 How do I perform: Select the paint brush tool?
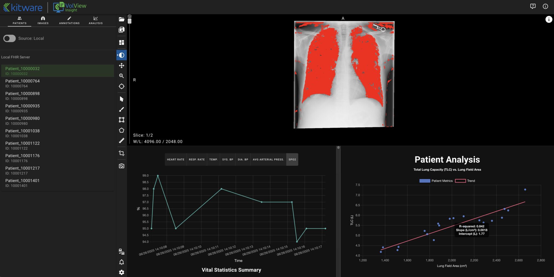coord(121,109)
